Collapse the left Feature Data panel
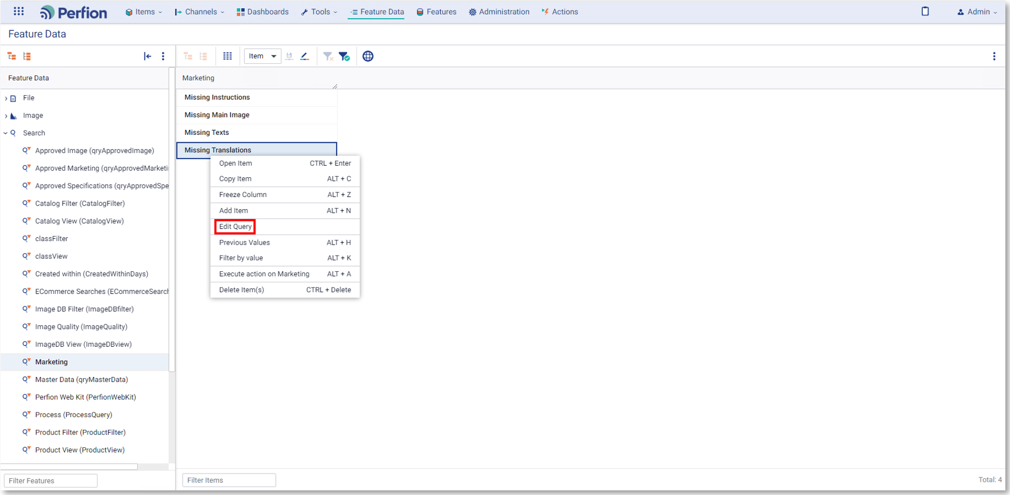The height and width of the screenshot is (495, 1010). (147, 56)
